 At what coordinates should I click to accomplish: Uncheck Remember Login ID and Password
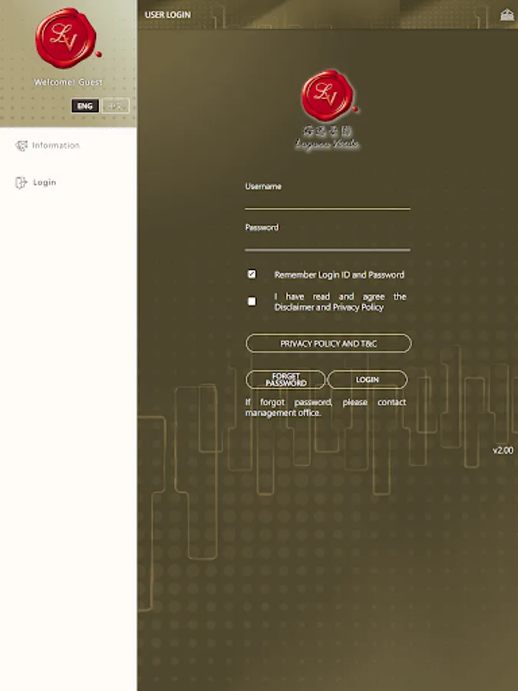252,274
